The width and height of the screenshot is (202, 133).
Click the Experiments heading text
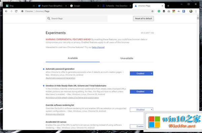tap(56, 33)
